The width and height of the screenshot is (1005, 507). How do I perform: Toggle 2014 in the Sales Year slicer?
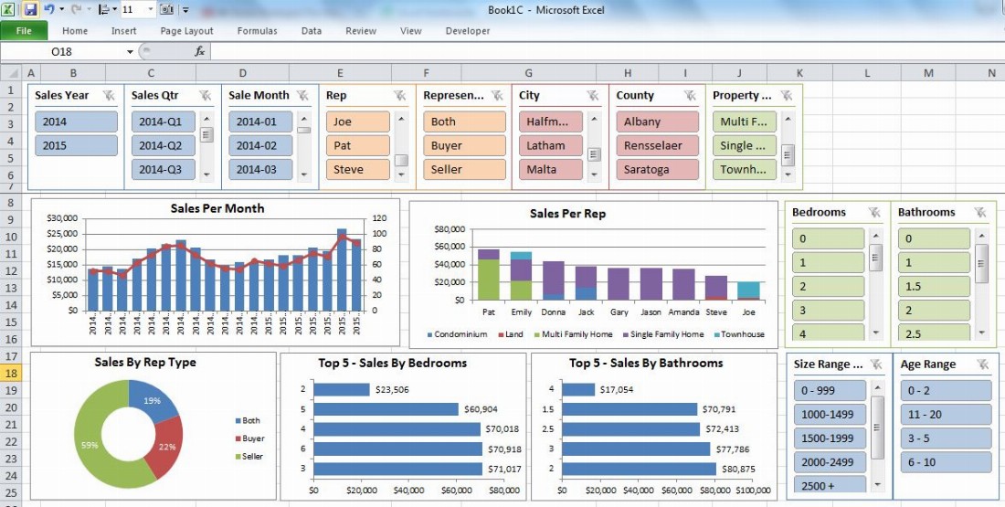click(76, 121)
